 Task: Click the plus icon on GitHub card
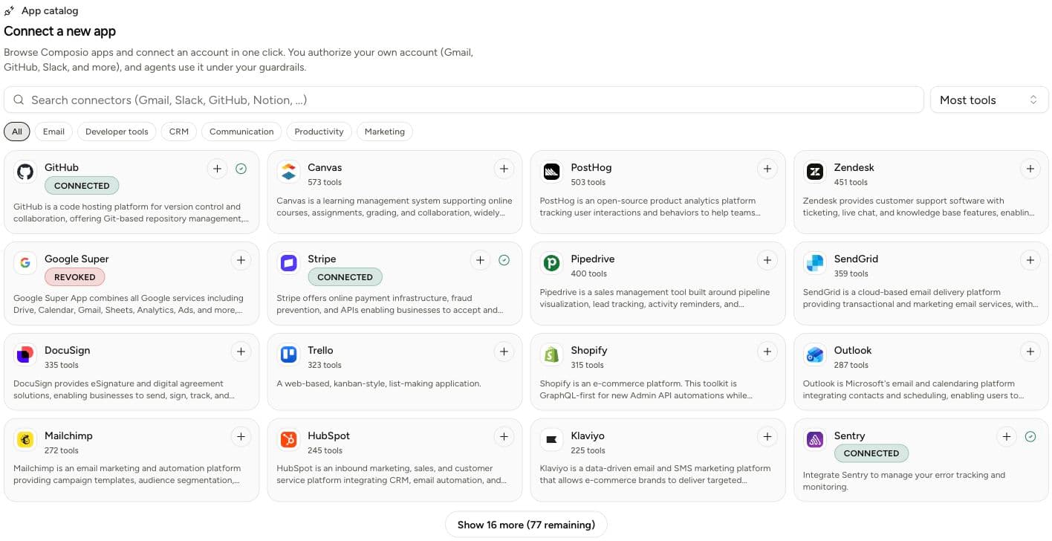coord(217,169)
